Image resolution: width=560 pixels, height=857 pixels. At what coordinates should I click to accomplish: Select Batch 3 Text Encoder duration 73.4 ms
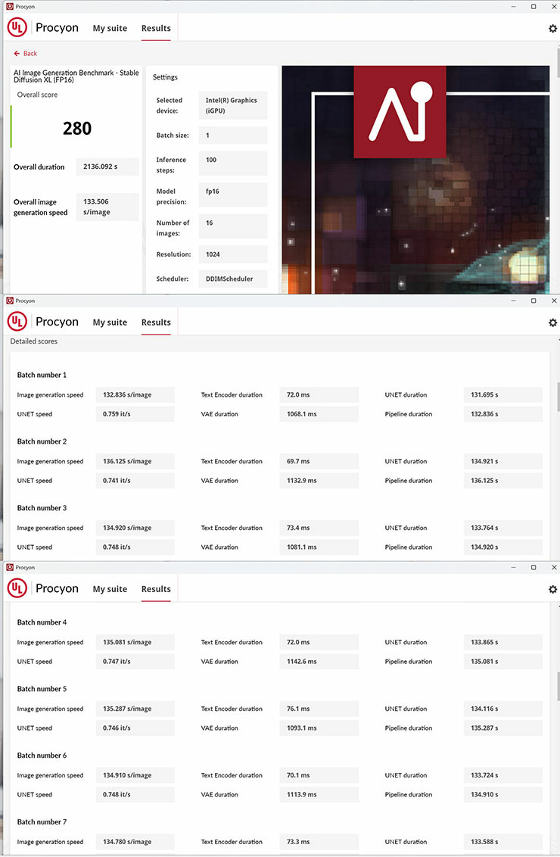319,528
